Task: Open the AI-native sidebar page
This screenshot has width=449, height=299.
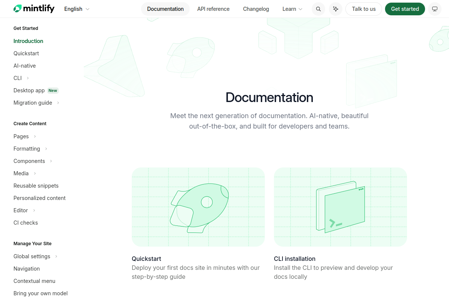Action: pos(25,66)
